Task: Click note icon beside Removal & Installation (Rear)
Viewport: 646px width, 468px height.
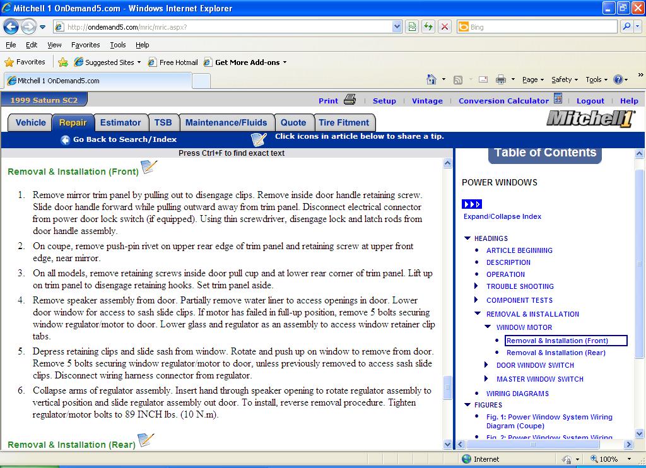Action: (146, 440)
